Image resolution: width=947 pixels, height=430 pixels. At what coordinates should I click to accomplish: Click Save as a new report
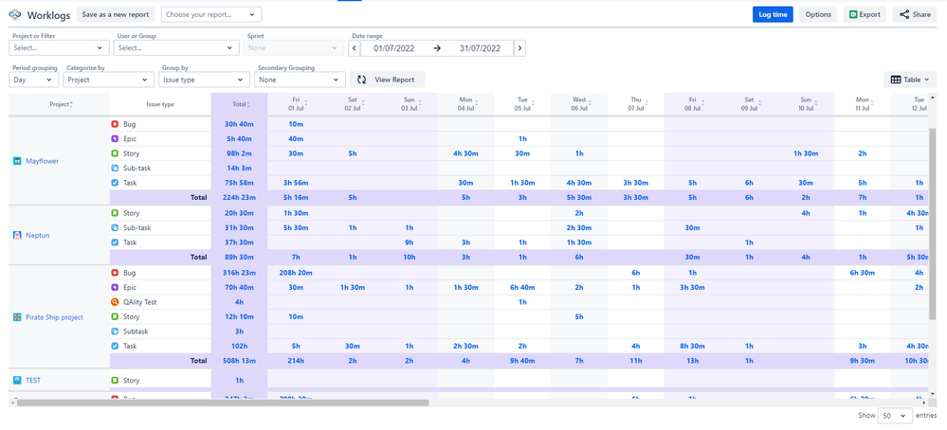tap(116, 15)
